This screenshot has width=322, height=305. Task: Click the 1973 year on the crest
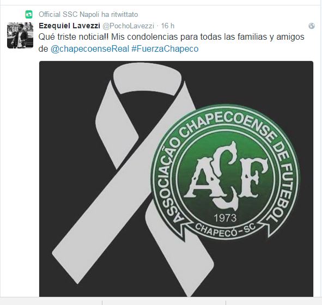(x=225, y=218)
